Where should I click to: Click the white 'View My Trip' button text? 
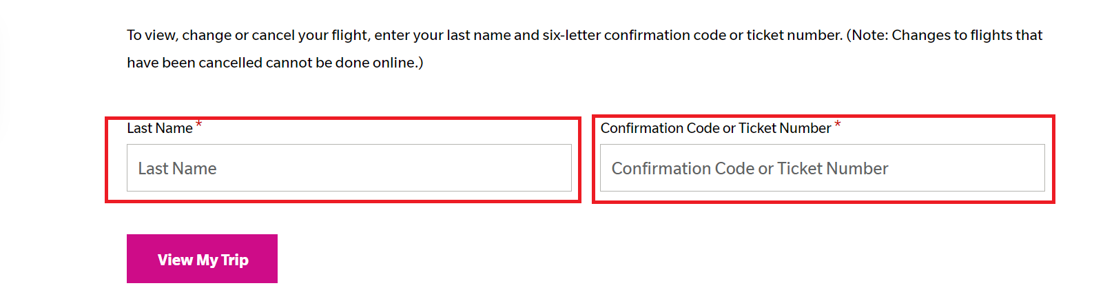click(203, 260)
